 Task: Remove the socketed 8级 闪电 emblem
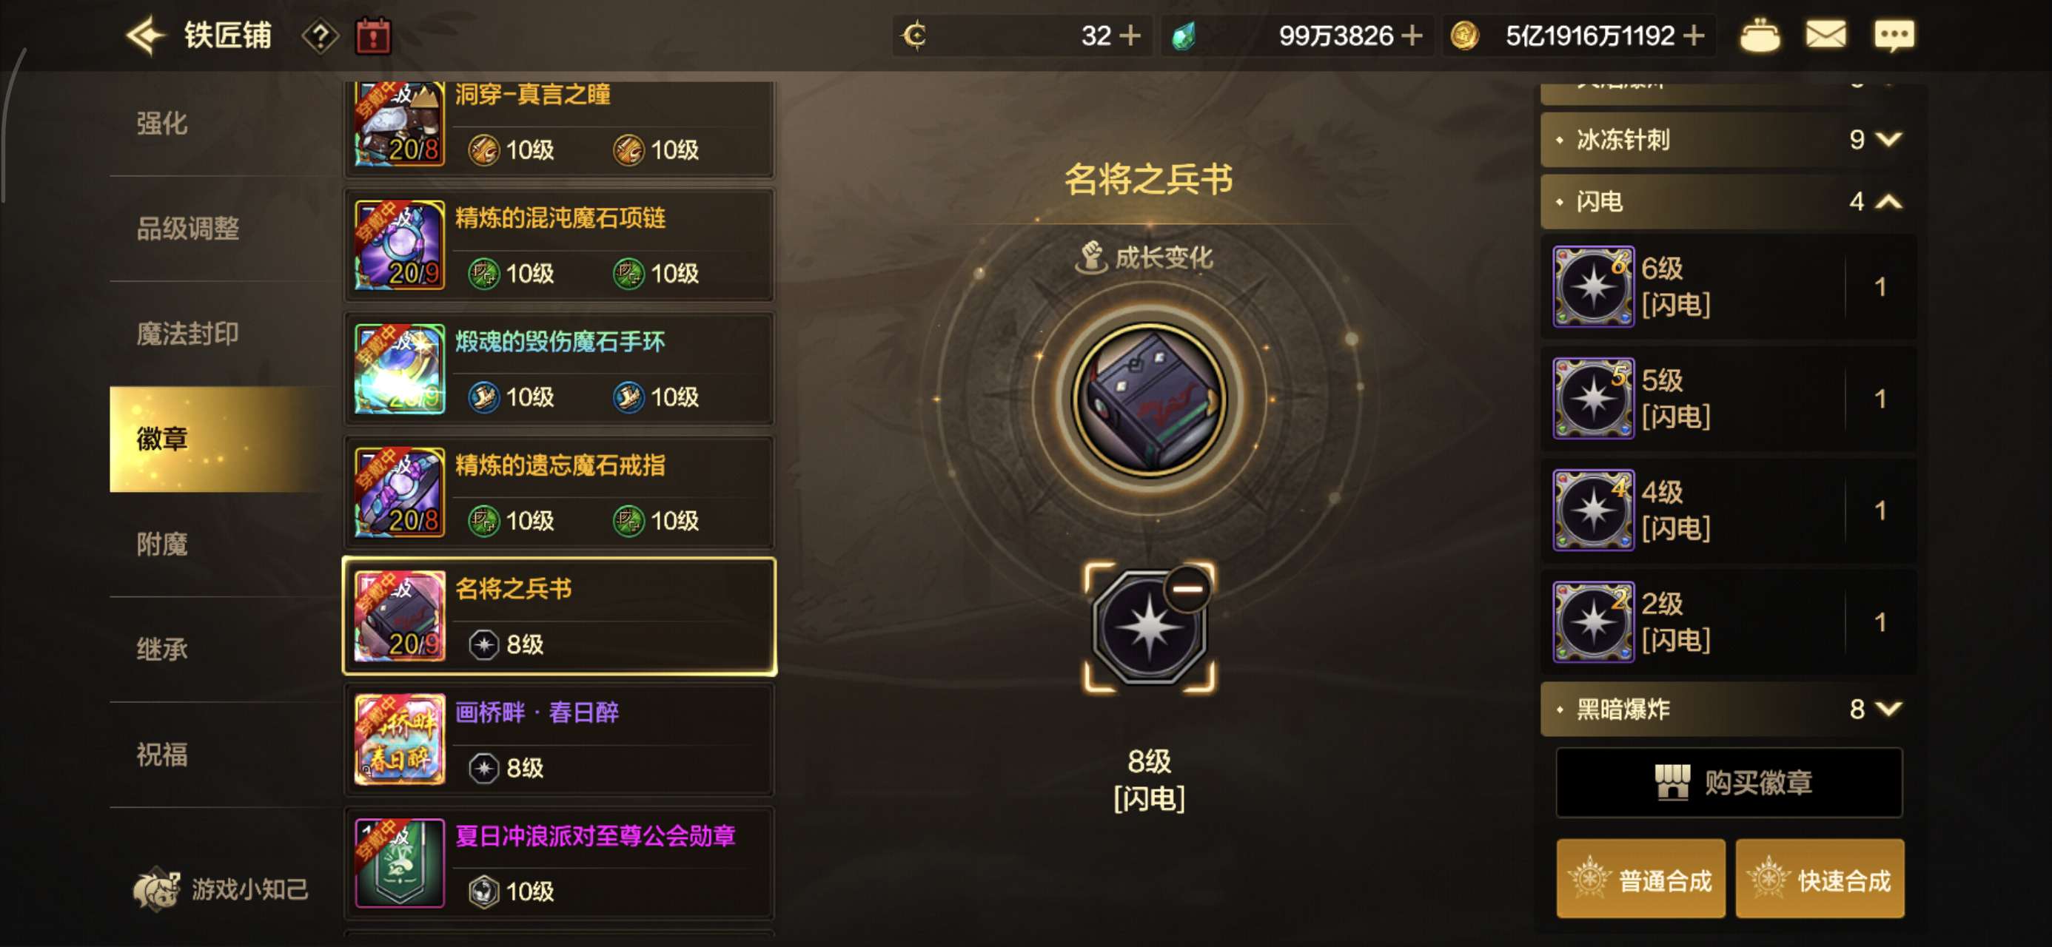tap(1187, 590)
